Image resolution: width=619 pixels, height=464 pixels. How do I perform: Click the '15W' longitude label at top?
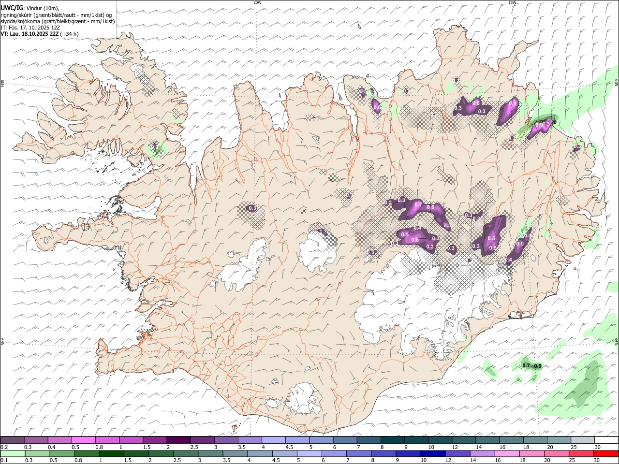[x=512, y=2]
